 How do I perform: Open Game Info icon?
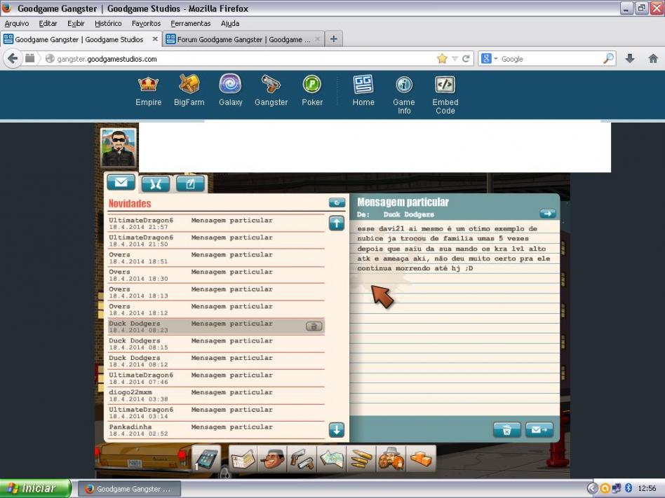point(404,85)
